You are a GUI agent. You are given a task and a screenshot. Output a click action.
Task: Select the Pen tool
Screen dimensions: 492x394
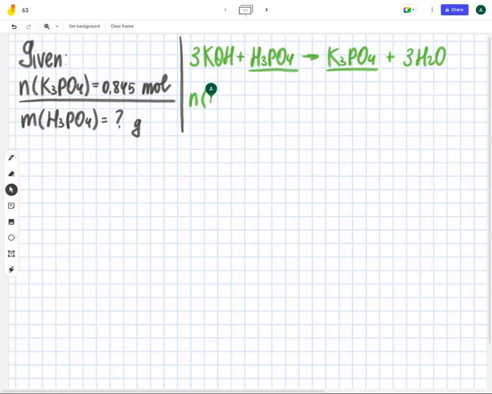(x=12, y=157)
